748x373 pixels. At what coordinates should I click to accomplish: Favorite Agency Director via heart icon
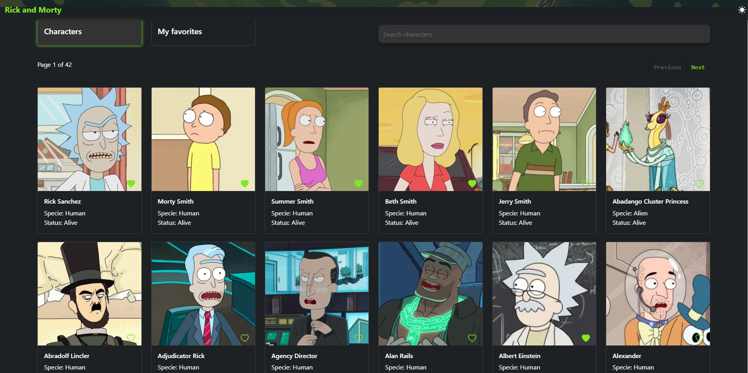(x=358, y=338)
